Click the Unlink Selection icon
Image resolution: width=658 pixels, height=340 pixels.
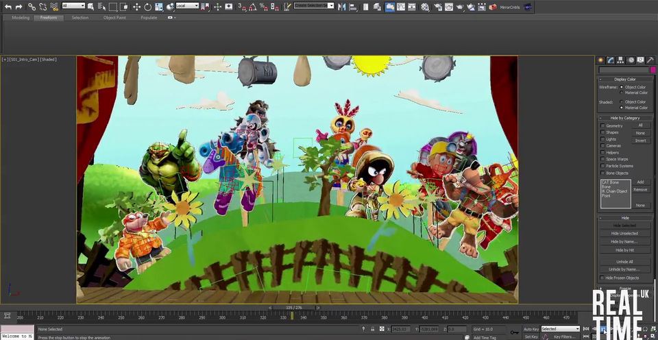(42, 7)
